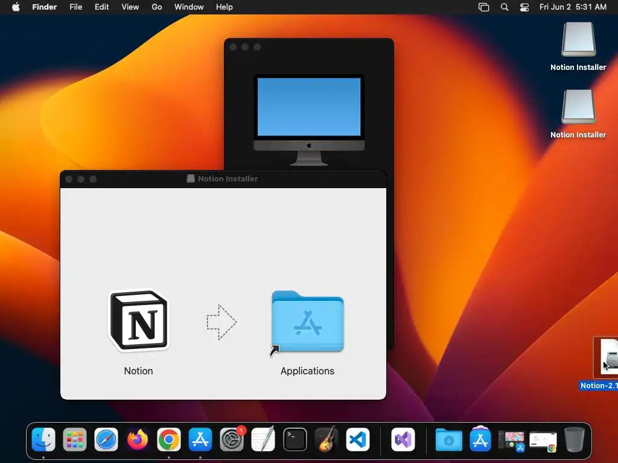
Task: Launch Safari from the Dock
Action: coord(106,439)
